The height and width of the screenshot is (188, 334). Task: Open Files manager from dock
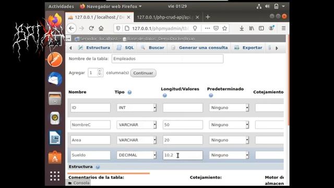[x=55, y=99]
